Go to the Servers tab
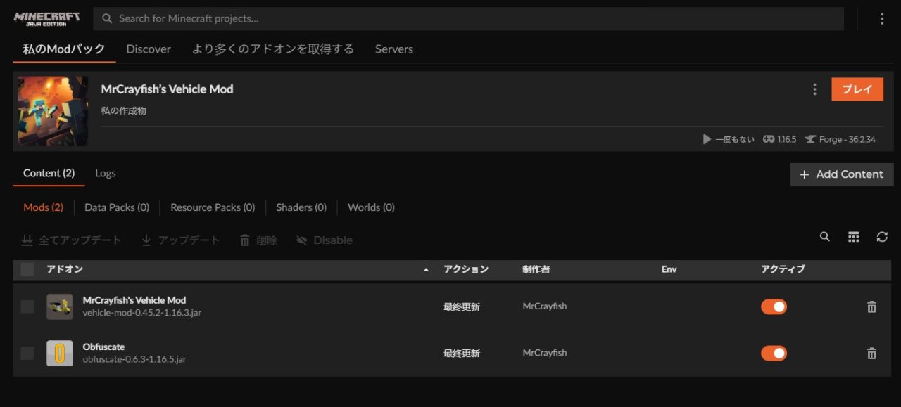This screenshot has width=901, height=407. click(x=394, y=49)
